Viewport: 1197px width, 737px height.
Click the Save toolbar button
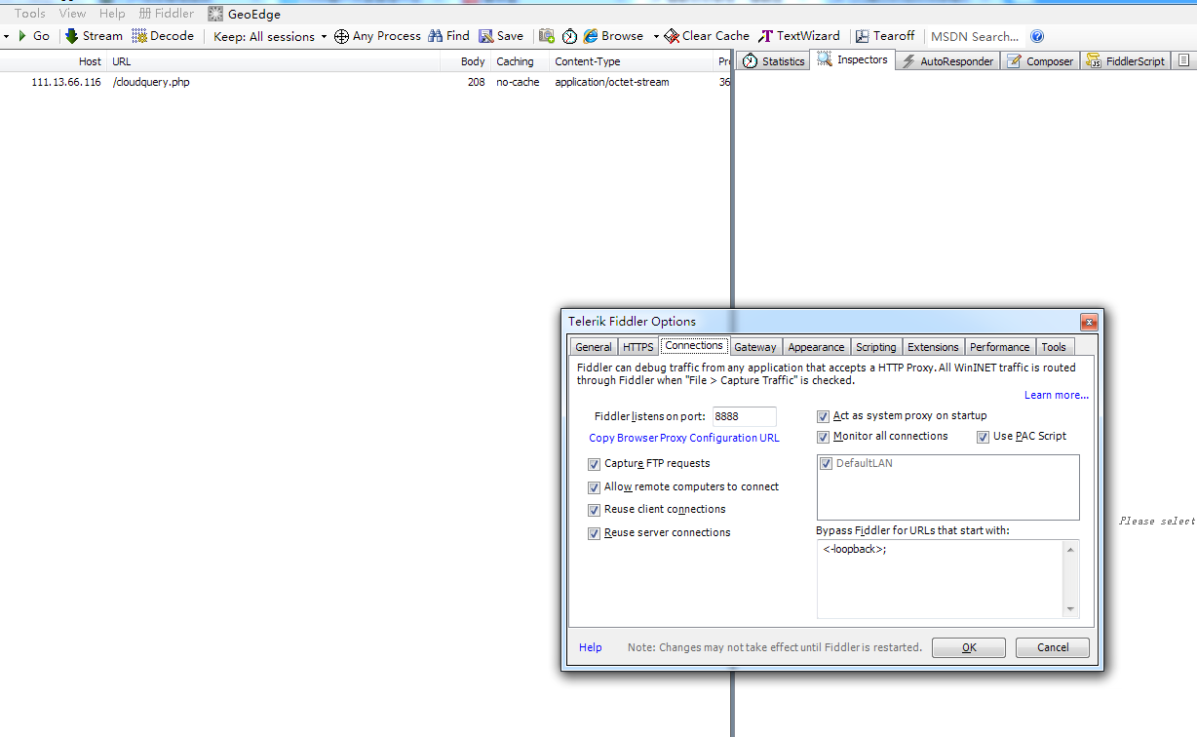[x=501, y=36]
